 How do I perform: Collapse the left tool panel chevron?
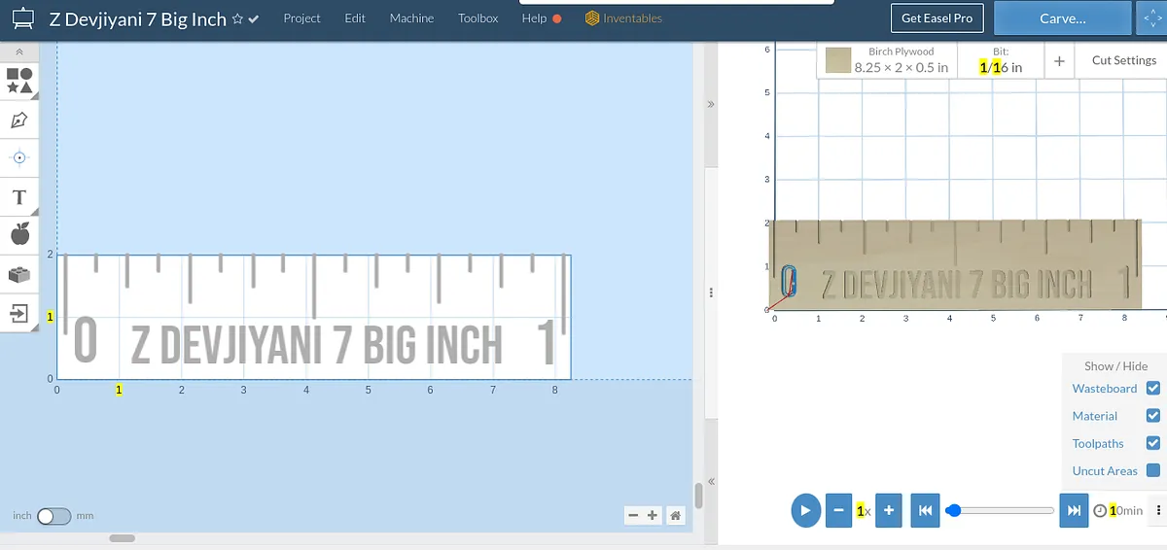pyautogui.click(x=19, y=51)
